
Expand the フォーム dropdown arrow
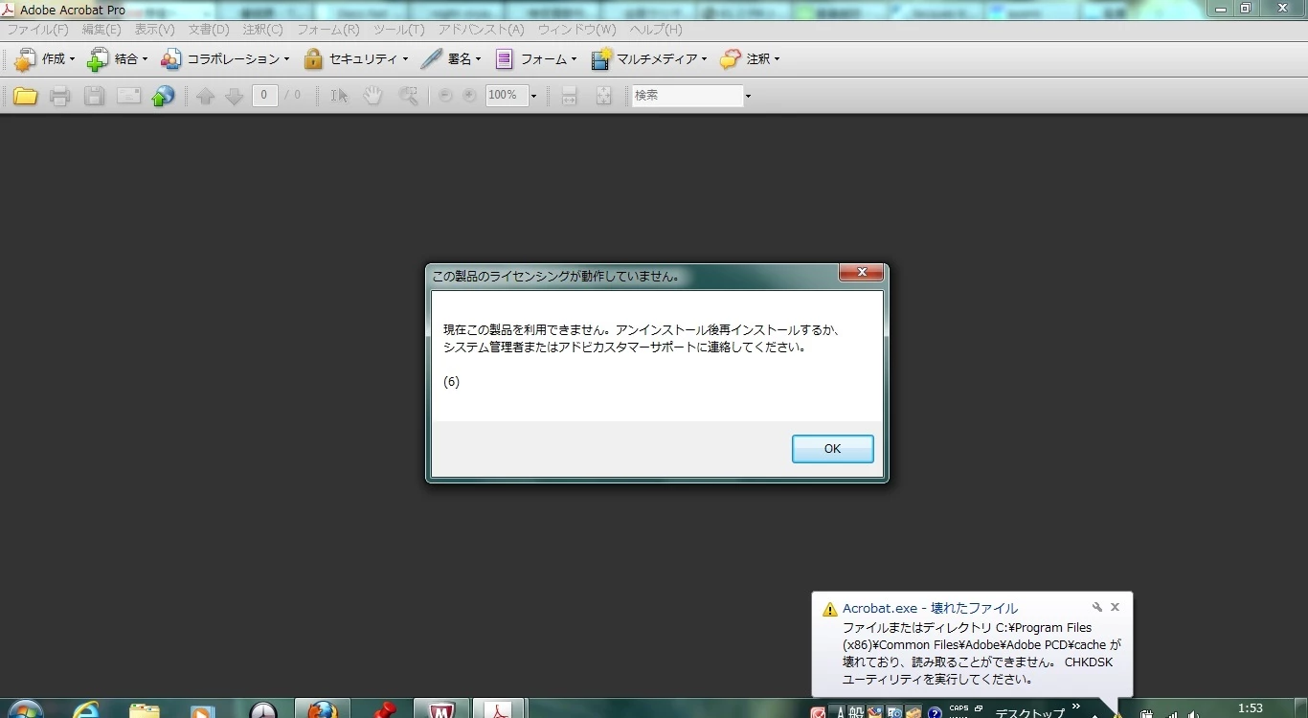[574, 59]
